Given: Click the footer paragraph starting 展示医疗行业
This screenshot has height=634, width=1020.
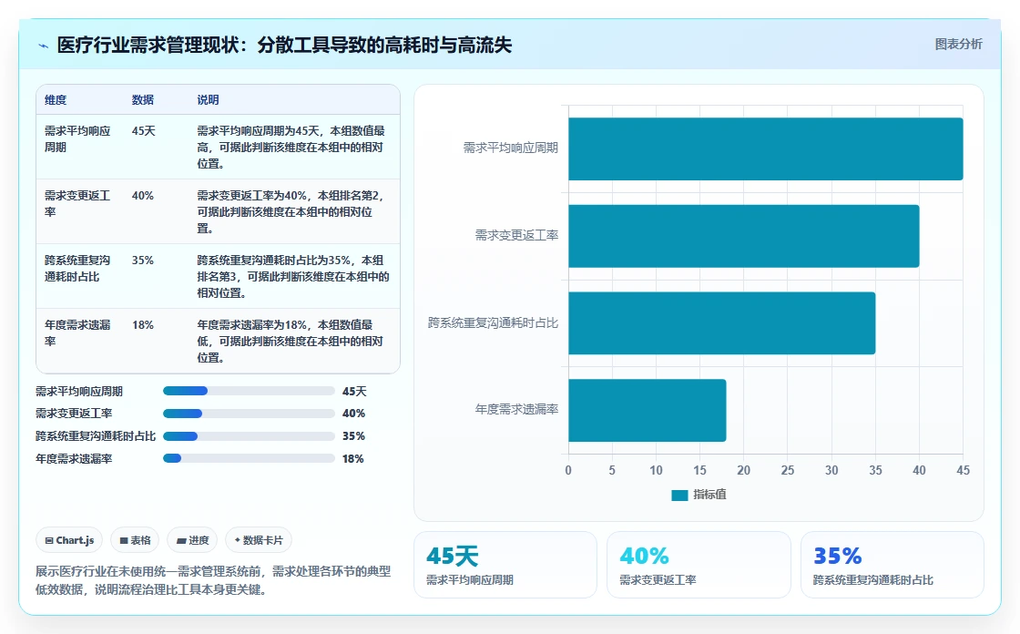Looking at the screenshot, I should pyautogui.click(x=213, y=580).
